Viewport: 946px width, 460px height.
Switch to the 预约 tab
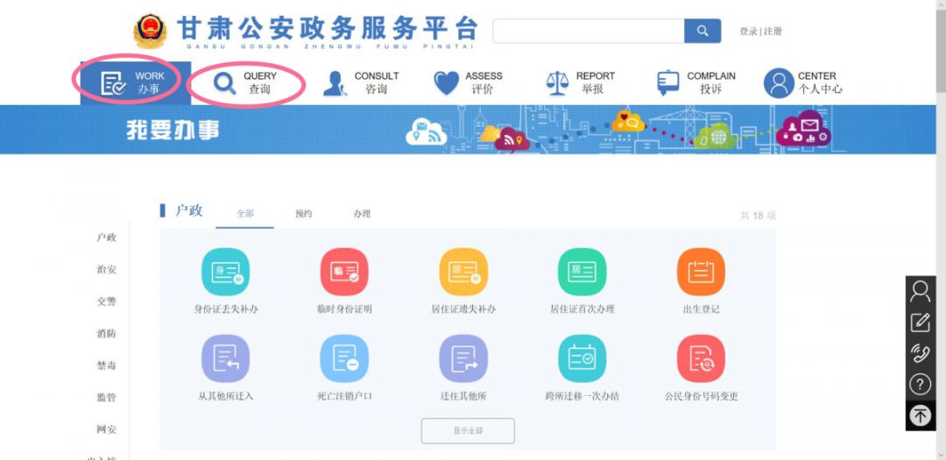[303, 215]
